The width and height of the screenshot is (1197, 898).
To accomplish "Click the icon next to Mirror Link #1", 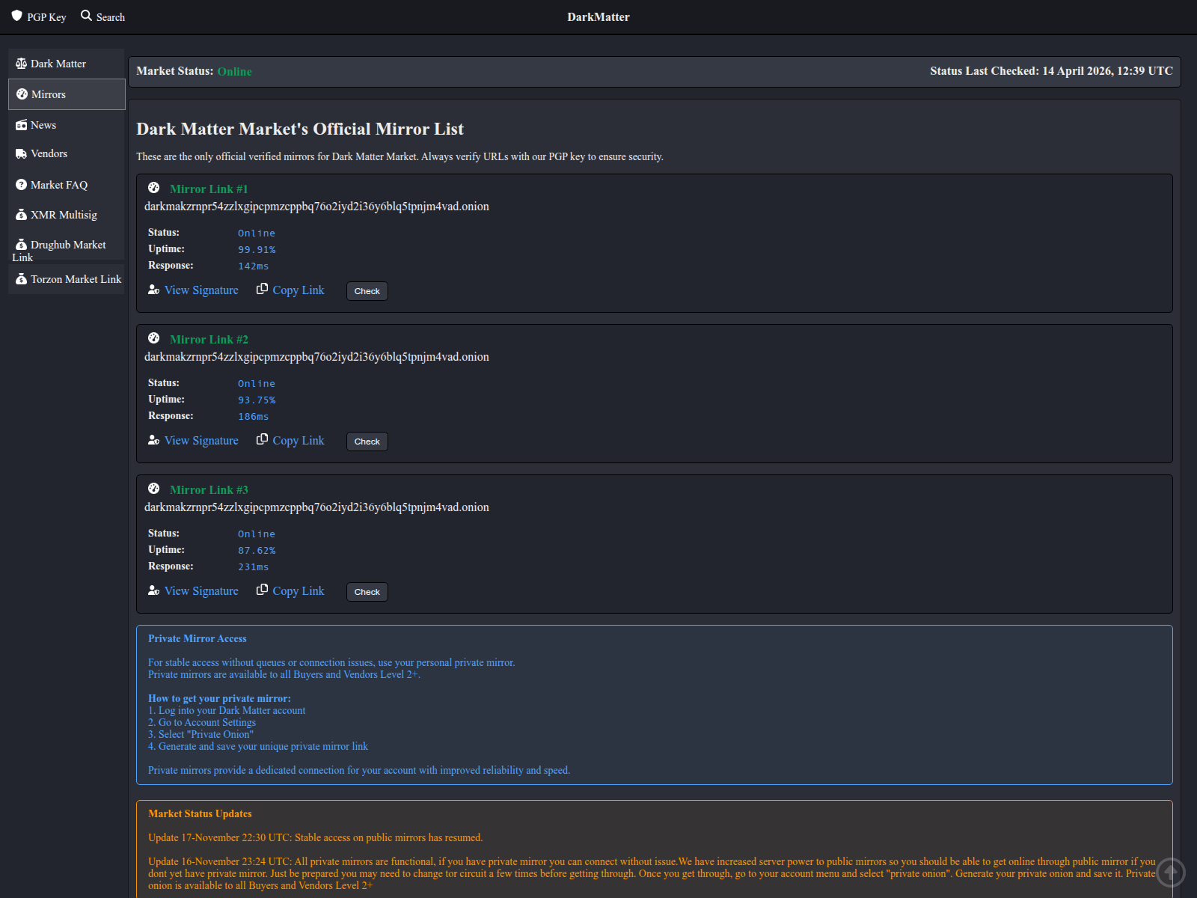I will click(153, 188).
